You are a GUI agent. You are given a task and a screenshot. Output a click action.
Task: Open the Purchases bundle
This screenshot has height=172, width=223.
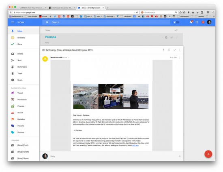[24, 100]
